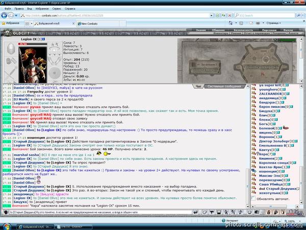Open the print options dropdown arrow

[263, 23]
